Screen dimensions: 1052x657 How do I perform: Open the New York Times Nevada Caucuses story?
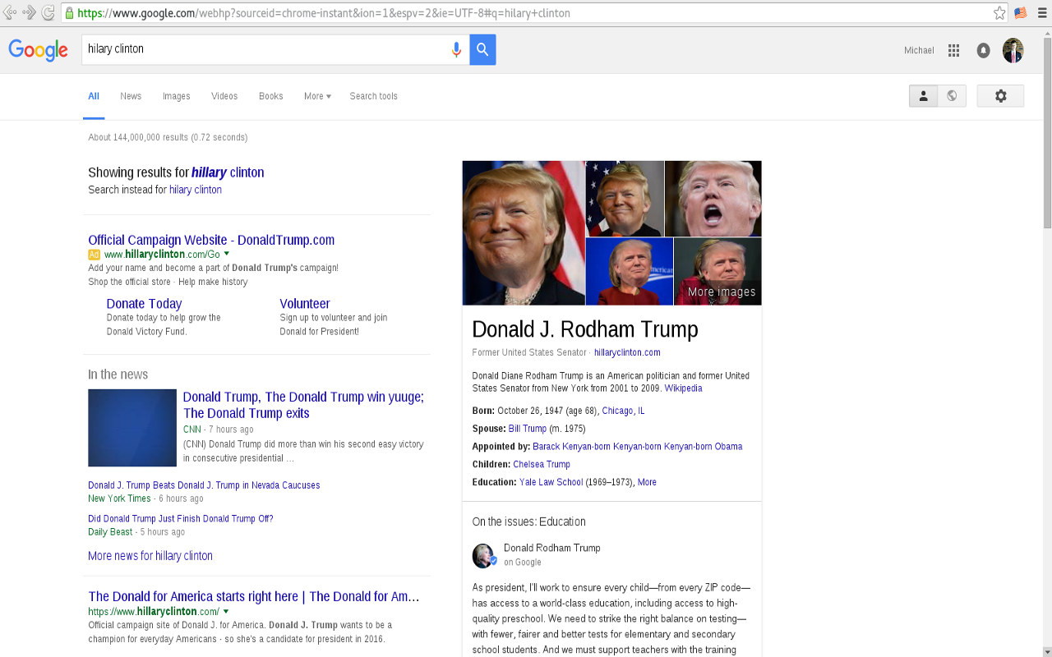click(204, 485)
